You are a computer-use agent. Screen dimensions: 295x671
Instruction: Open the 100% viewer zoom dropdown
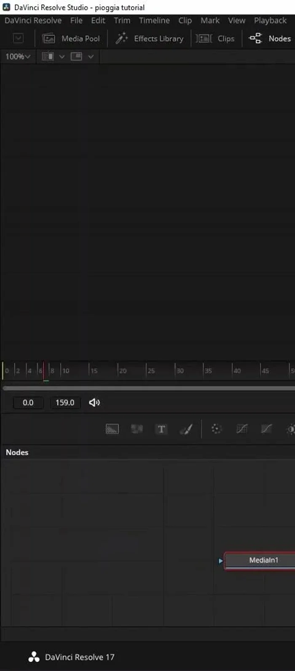click(18, 57)
